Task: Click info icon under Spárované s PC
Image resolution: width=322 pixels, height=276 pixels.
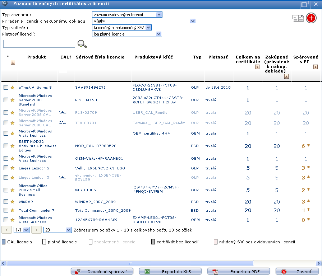Action: [315, 67]
